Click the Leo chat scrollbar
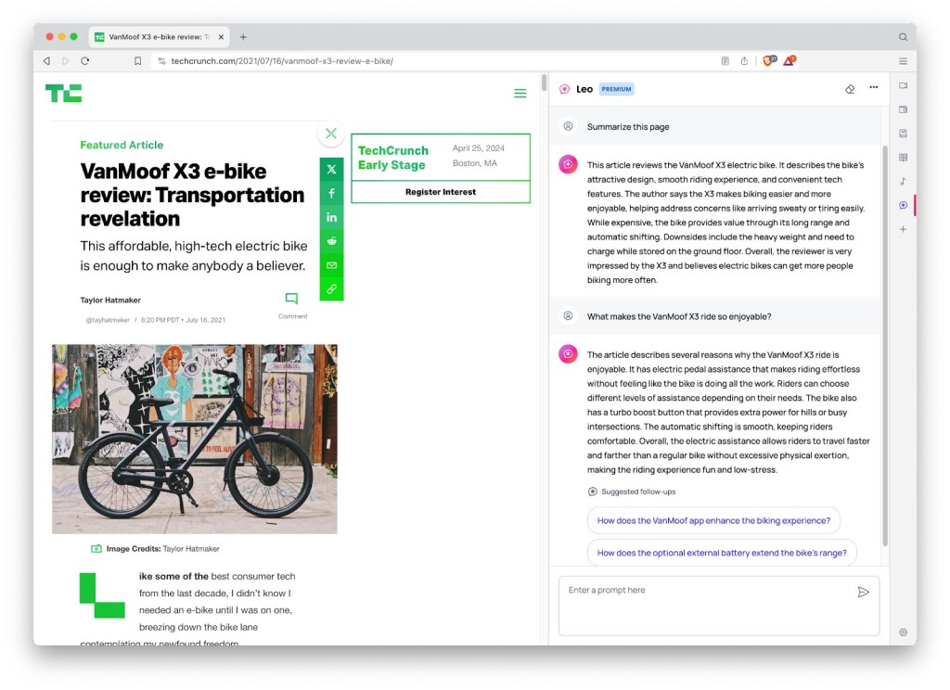Screen dimensions: 950x690 tap(884, 345)
